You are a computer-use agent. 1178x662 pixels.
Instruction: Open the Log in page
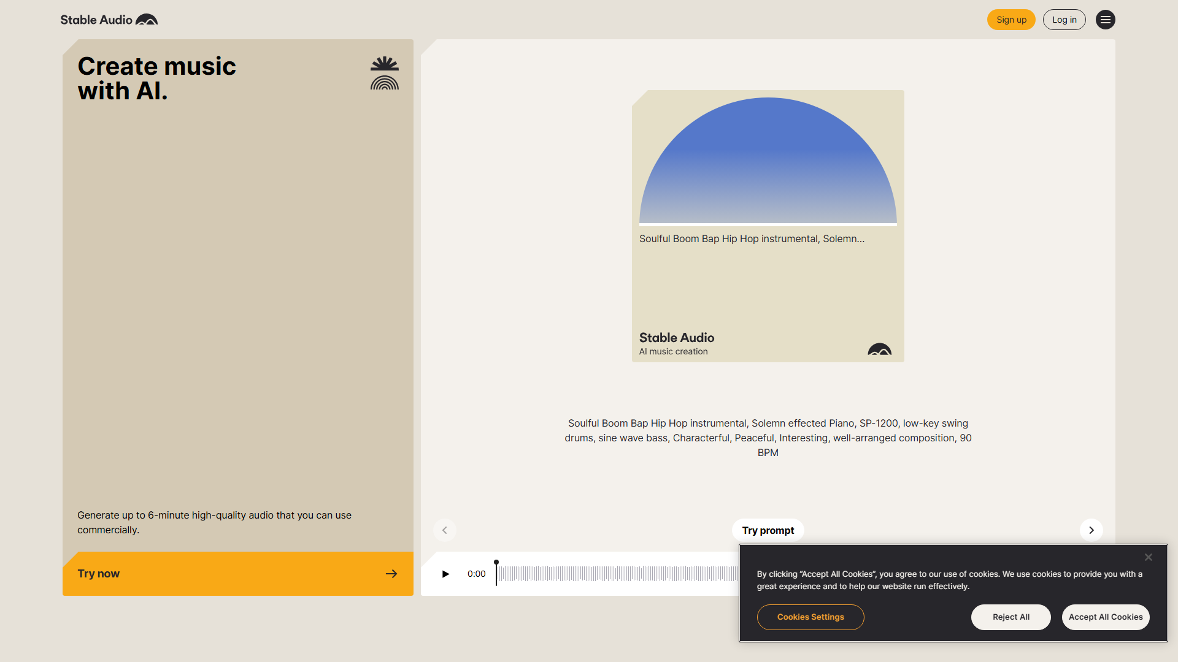pos(1064,20)
